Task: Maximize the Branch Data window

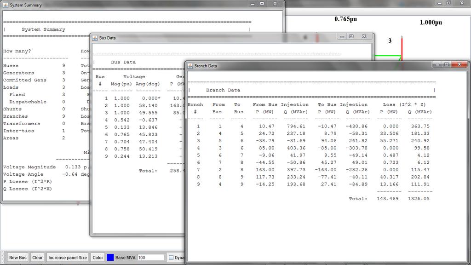Action: 446,64
